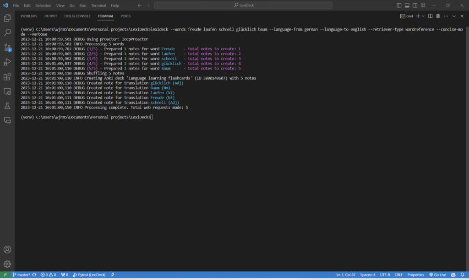Click the master branch in status bar
The width and height of the screenshot is (469, 280).
coord(21,275)
